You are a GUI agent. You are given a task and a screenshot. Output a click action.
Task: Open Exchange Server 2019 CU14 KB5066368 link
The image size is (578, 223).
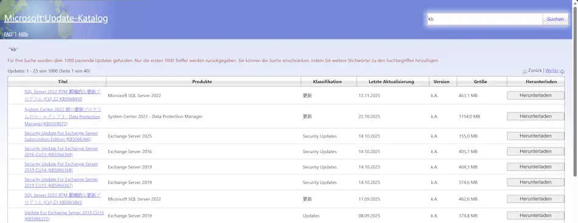61,167
